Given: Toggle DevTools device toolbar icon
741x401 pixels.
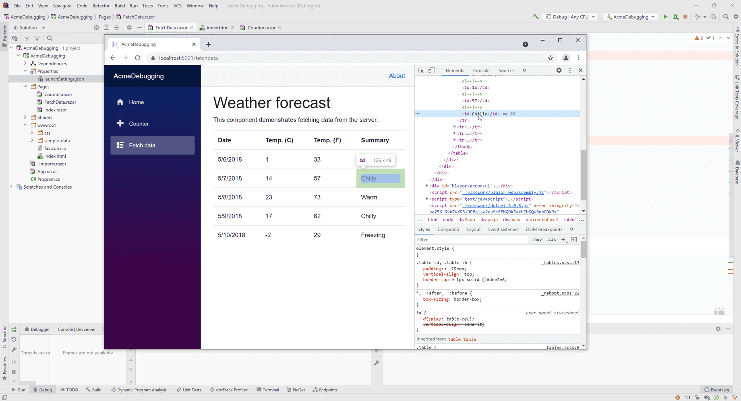Looking at the screenshot, I should 431,70.
